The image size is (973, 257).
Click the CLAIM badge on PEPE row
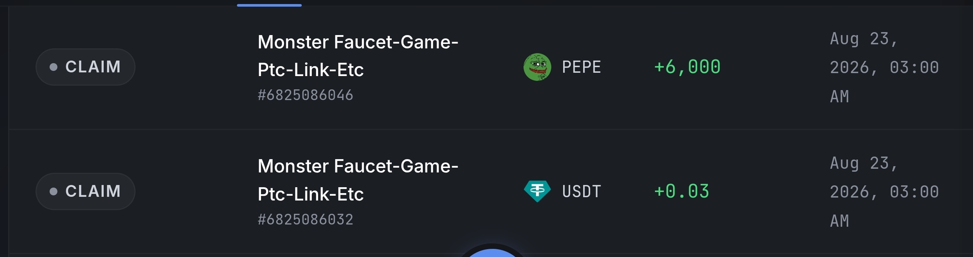(x=86, y=67)
